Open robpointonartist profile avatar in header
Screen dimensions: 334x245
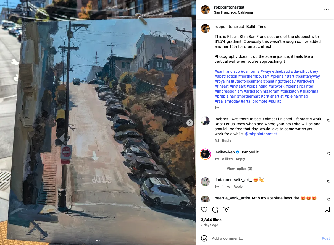205,10
